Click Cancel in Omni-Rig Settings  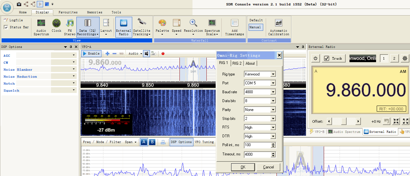point(268,167)
